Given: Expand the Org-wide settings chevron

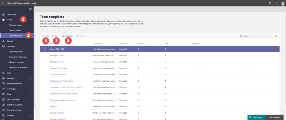Looking at the screenshot, I should [x=30, y=110].
